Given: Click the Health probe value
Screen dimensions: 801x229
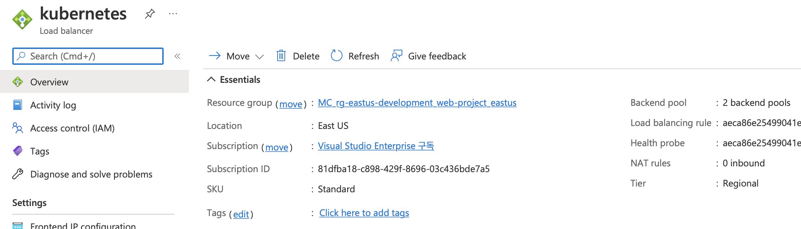Looking at the screenshot, I should [762, 143].
